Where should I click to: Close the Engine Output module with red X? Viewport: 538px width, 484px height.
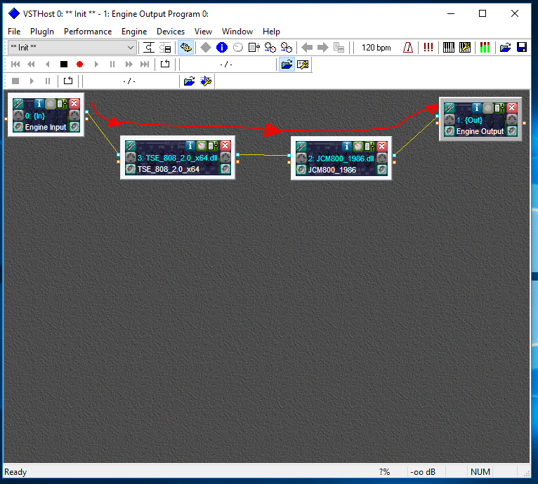pos(511,108)
